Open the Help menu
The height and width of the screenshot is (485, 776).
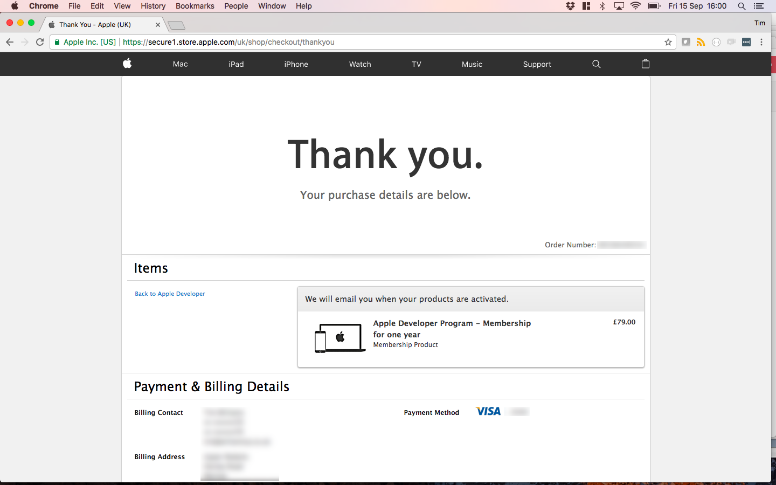click(x=304, y=6)
